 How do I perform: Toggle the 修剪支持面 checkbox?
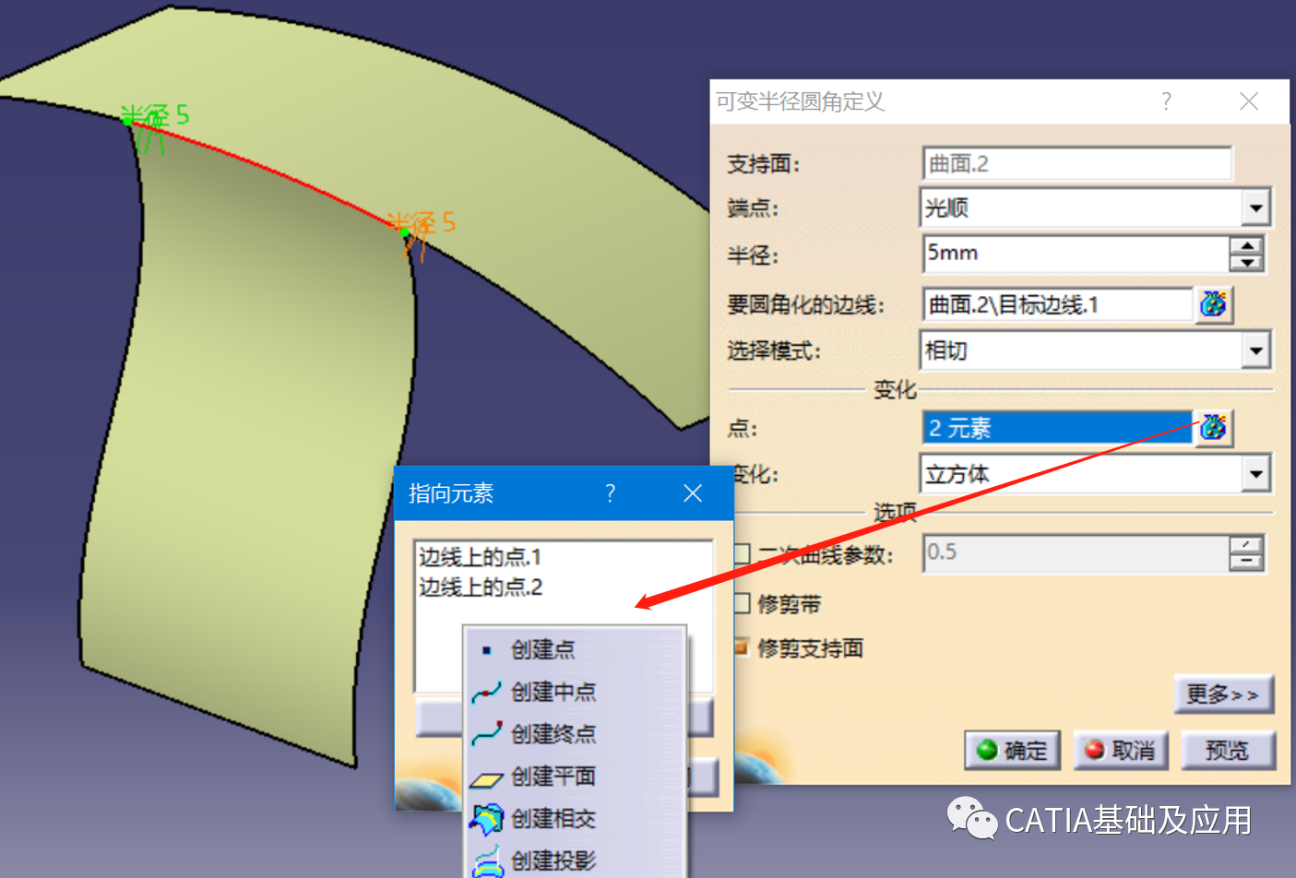(742, 647)
